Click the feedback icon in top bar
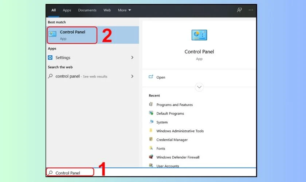 pyautogui.click(x=239, y=10)
